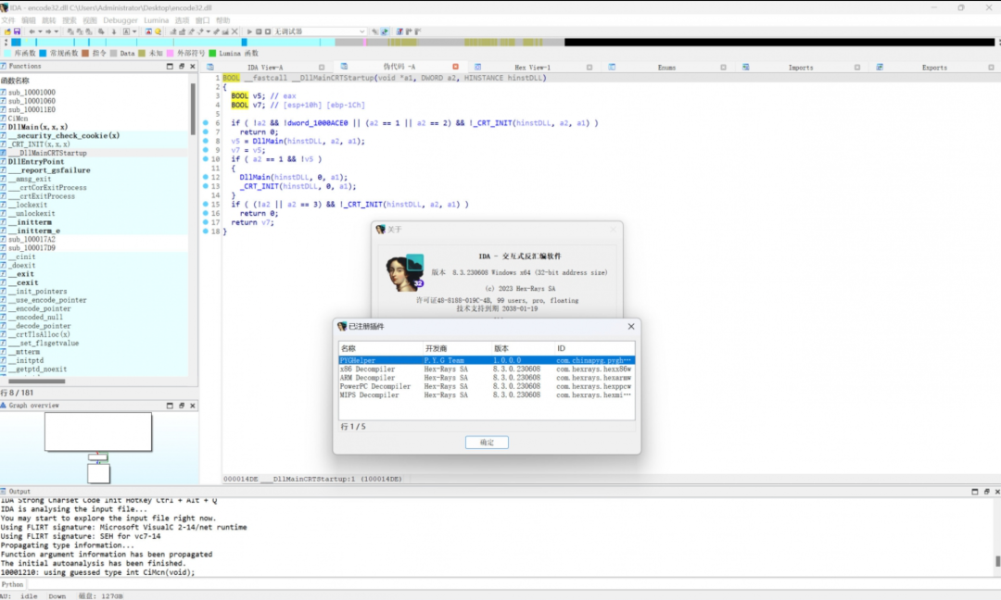Image resolution: width=1001 pixels, height=600 pixels.
Task: Open the back-history dropdown arrow
Action: tap(40, 31)
